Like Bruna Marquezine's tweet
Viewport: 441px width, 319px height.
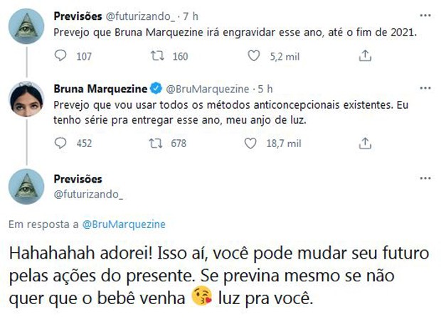pyautogui.click(x=250, y=144)
